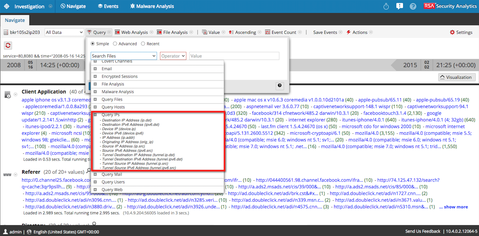Viewport: 479px width, 236px height.
Task: Open the help question mark icon in header
Action: point(413,6)
